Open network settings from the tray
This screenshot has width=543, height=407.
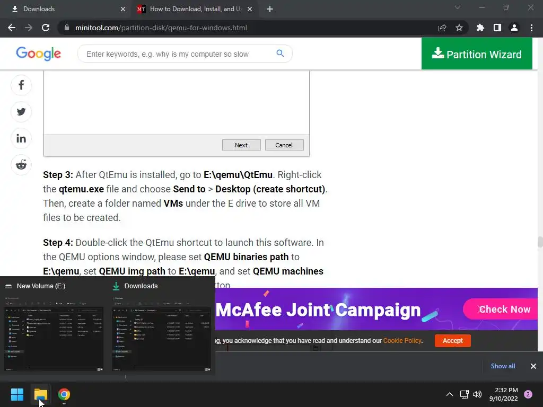(x=464, y=394)
